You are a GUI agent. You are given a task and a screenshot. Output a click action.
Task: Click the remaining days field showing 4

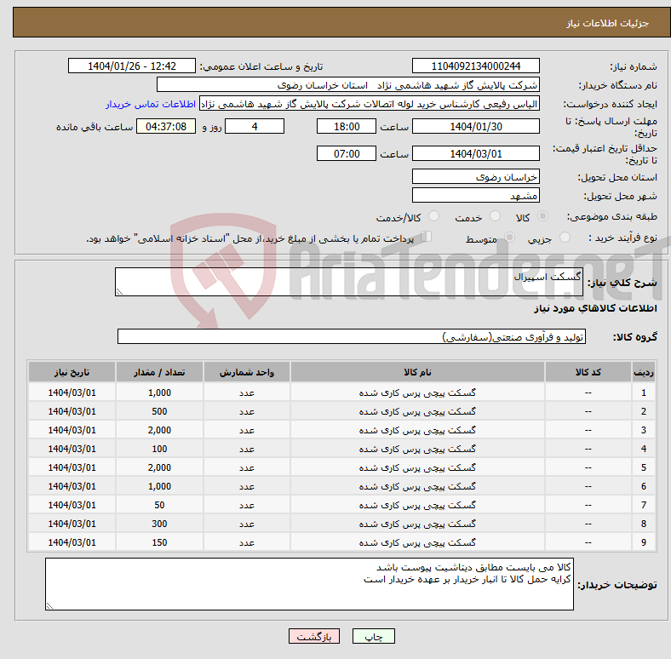tap(255, 126)
